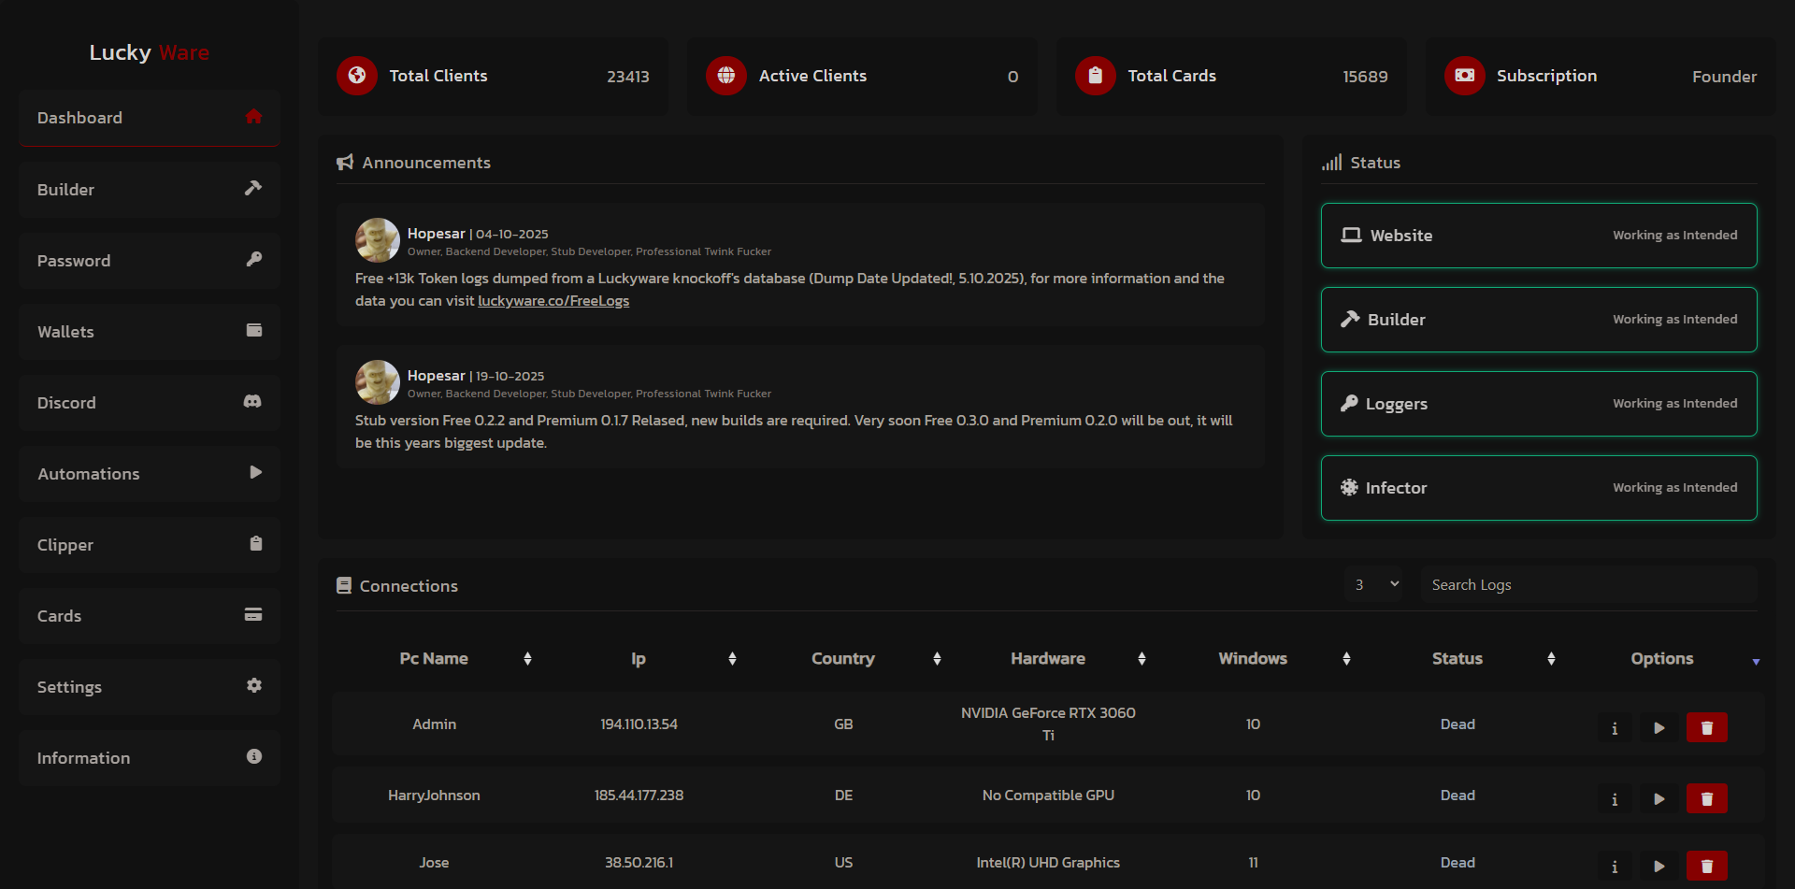Click the globe icon beside Total Clients
Image resolution: width=1795 pixels, height=889 pixels.
[357, 76]
